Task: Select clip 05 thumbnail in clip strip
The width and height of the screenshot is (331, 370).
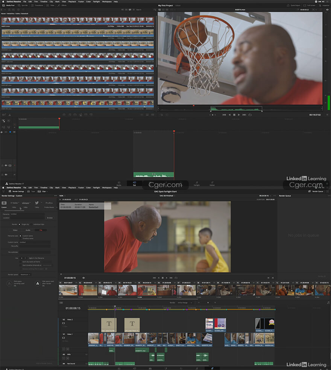Action: click(147, 290)
